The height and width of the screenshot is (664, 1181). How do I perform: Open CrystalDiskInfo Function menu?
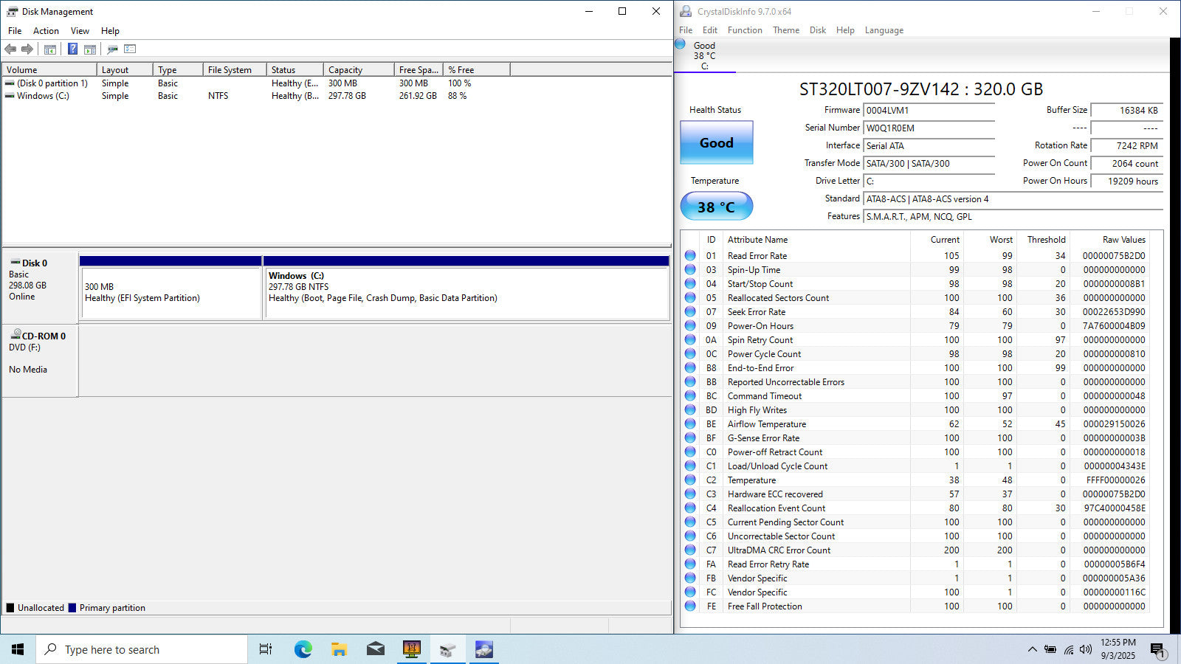pyautogui.click(x=745, y=30)
